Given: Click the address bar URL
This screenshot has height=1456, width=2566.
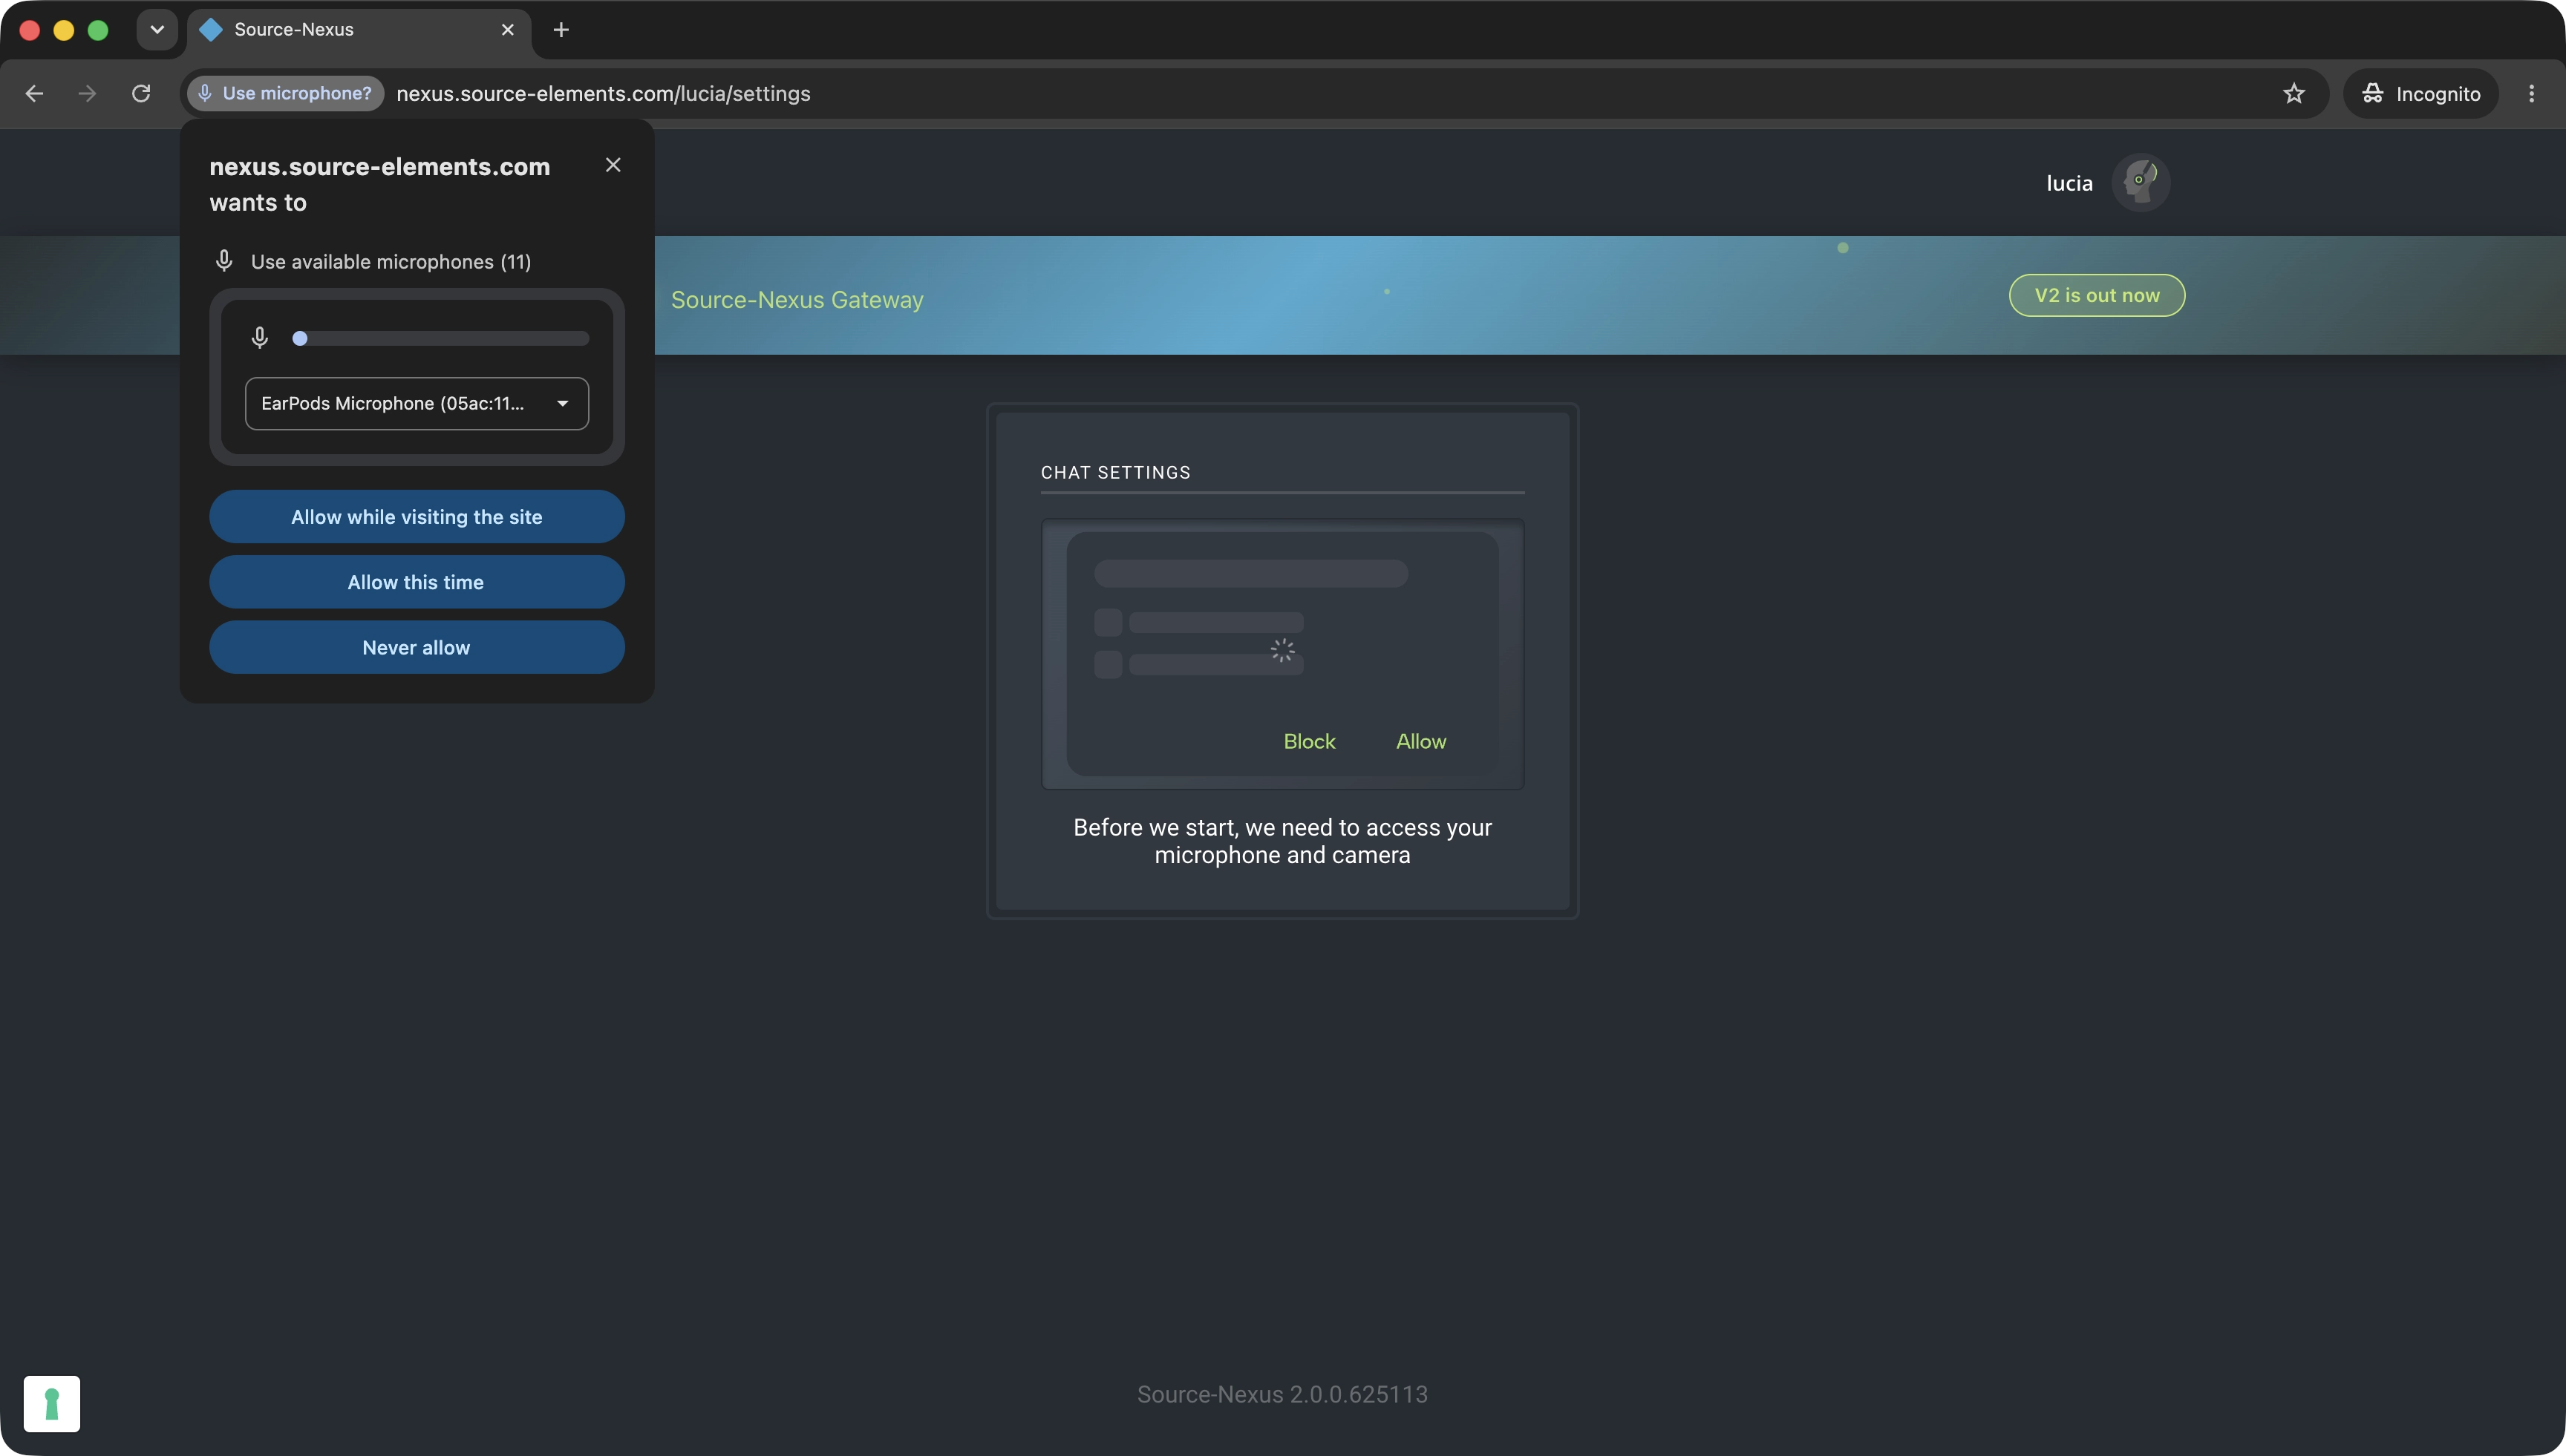Looking at the screenshot, I should [603, 93].
